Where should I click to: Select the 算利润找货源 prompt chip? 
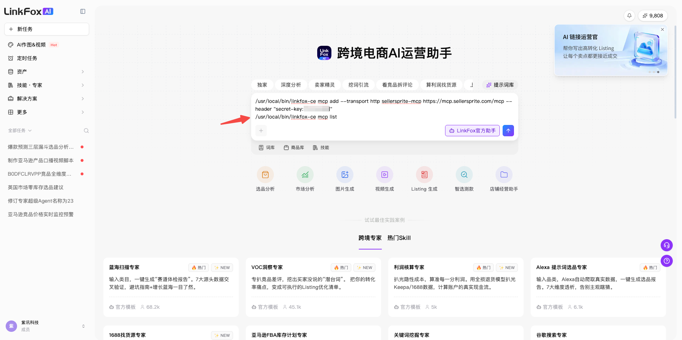(x=441, y=85)
